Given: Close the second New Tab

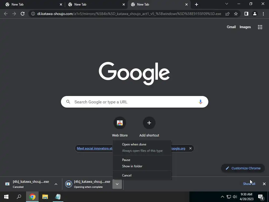Looking at the screenshot, I should tap(124, 4).
